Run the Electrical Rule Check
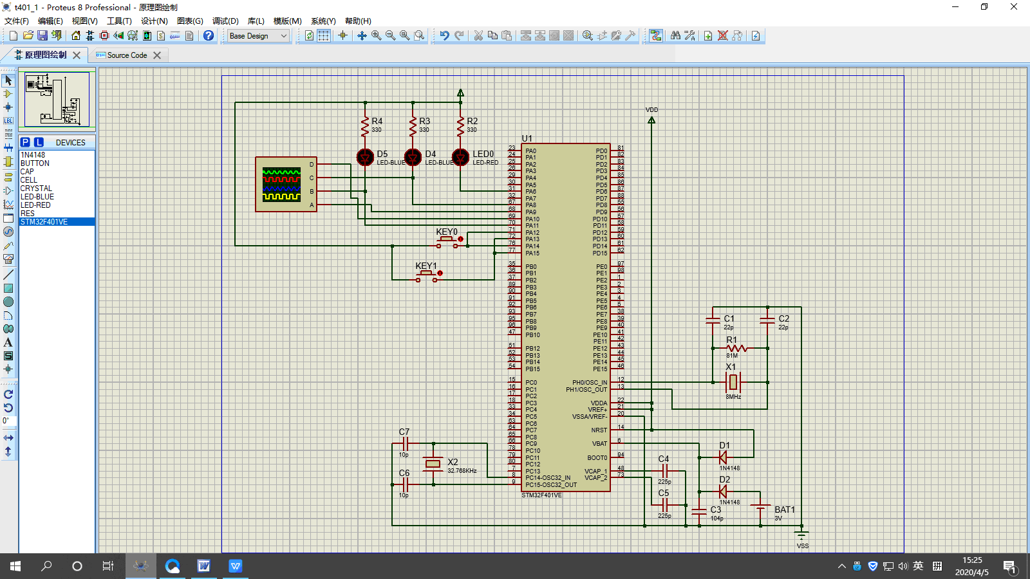 (755, 35)
